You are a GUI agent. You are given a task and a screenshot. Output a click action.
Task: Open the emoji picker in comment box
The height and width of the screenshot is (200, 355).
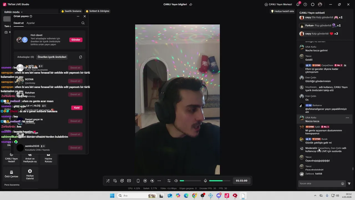coord(343,184)
